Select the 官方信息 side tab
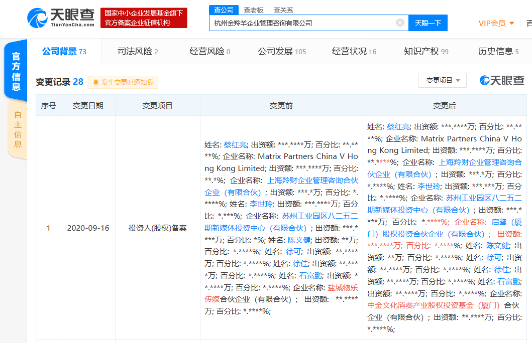The height and width of the screenshot is (343, 532). pos(16,71)
